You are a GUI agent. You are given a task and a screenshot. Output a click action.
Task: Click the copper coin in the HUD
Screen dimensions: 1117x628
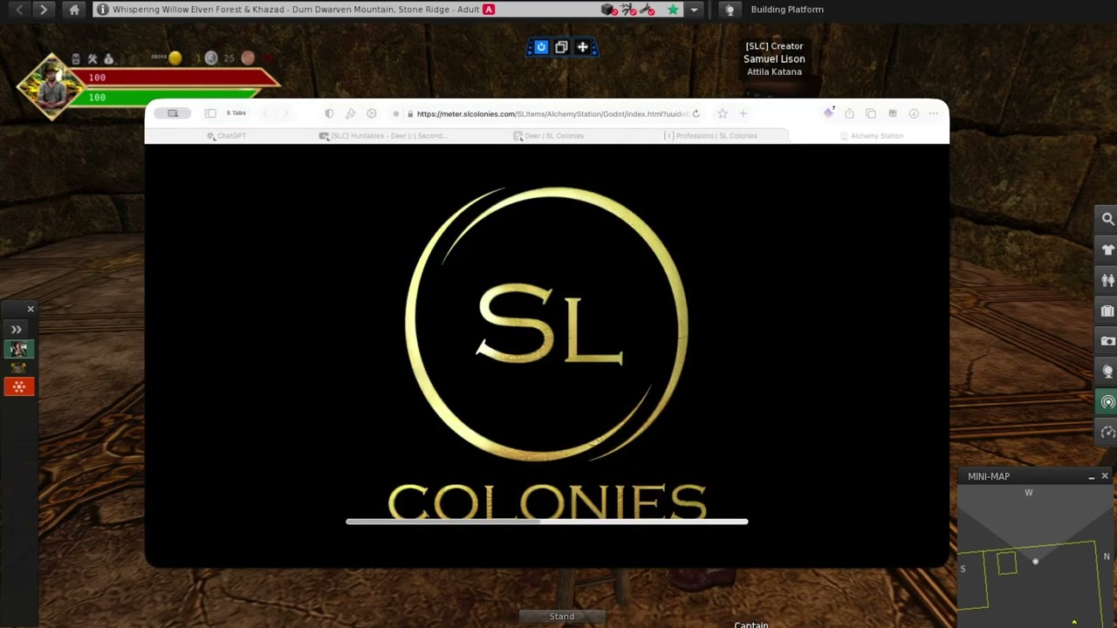click(x=248, y=58)
